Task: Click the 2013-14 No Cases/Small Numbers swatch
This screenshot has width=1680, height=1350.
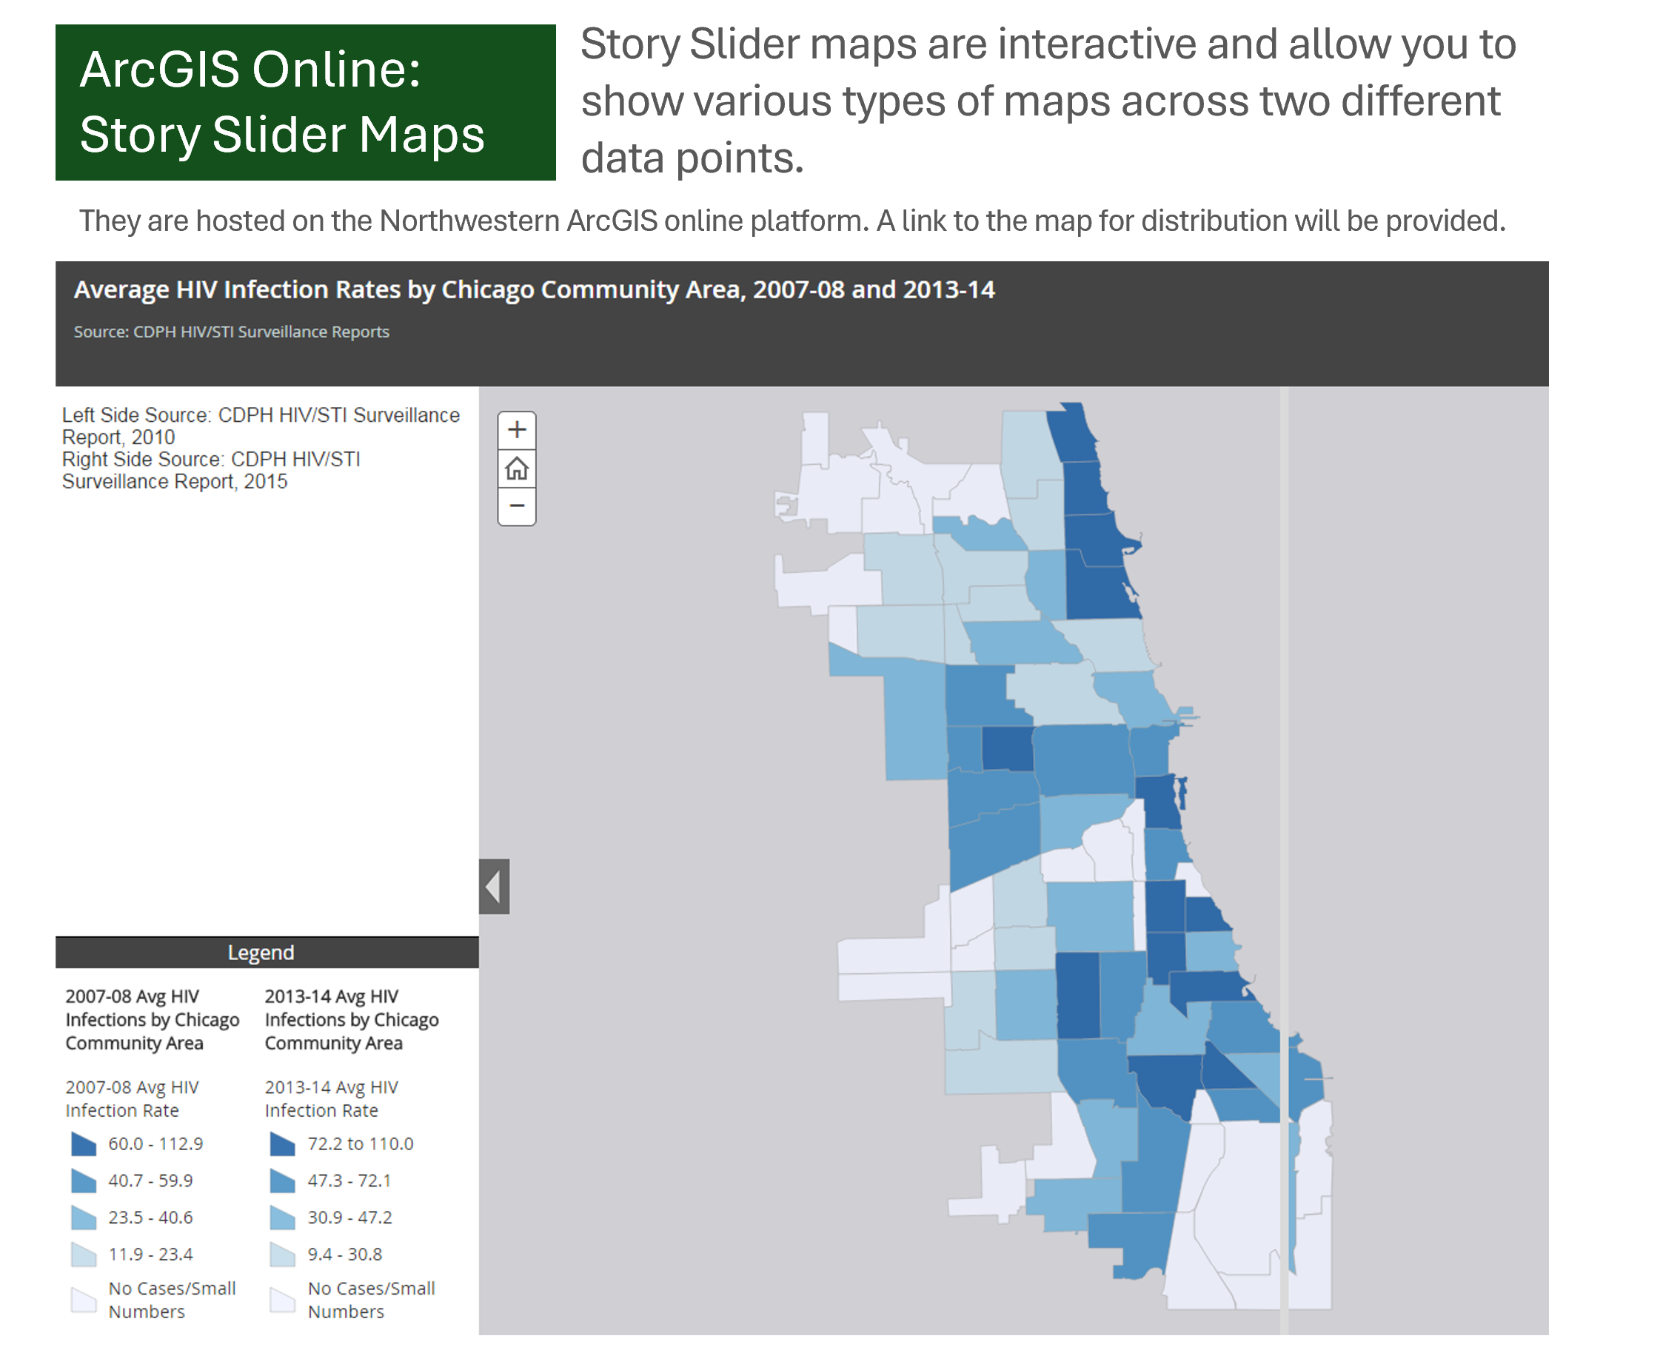Action: click(x=283, y=1300)
